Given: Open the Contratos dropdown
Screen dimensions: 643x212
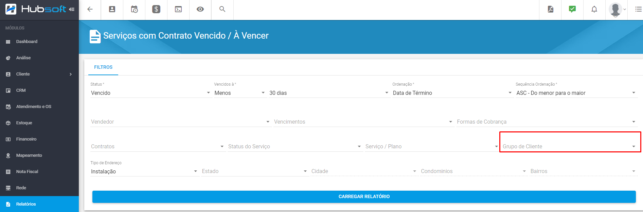Looking at the screenshot, I should [x=158, y=147].
